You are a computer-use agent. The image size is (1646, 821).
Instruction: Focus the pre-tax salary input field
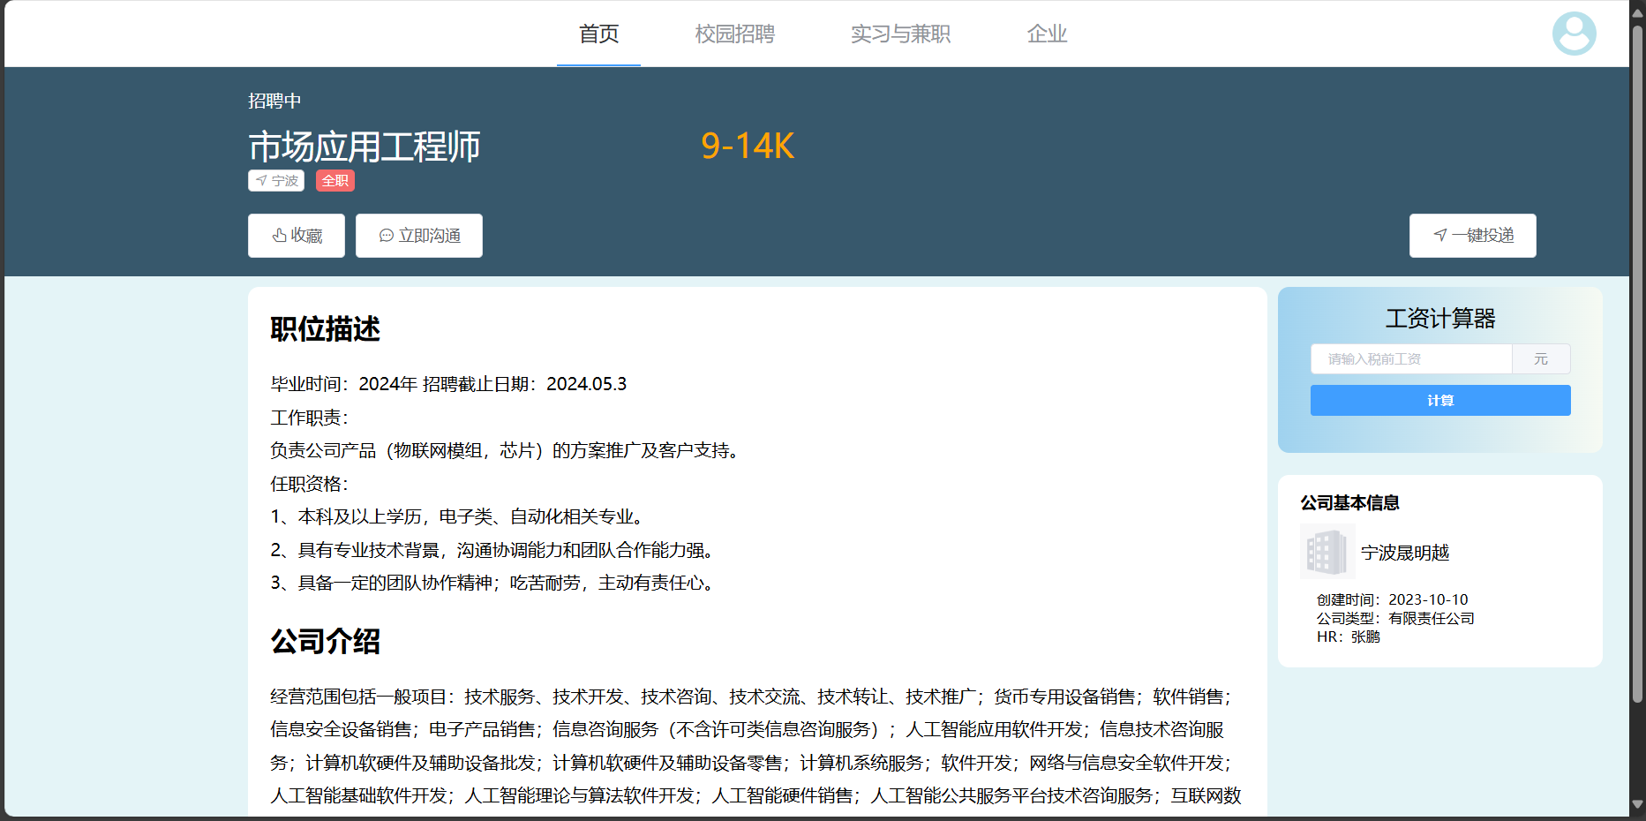point(1410,359)
